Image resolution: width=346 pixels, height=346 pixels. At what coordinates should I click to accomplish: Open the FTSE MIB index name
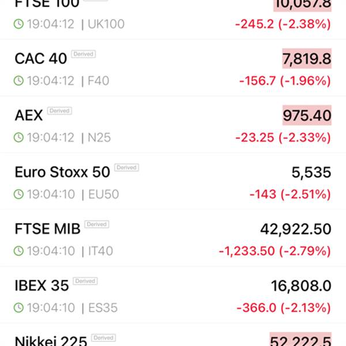(47, 229)
